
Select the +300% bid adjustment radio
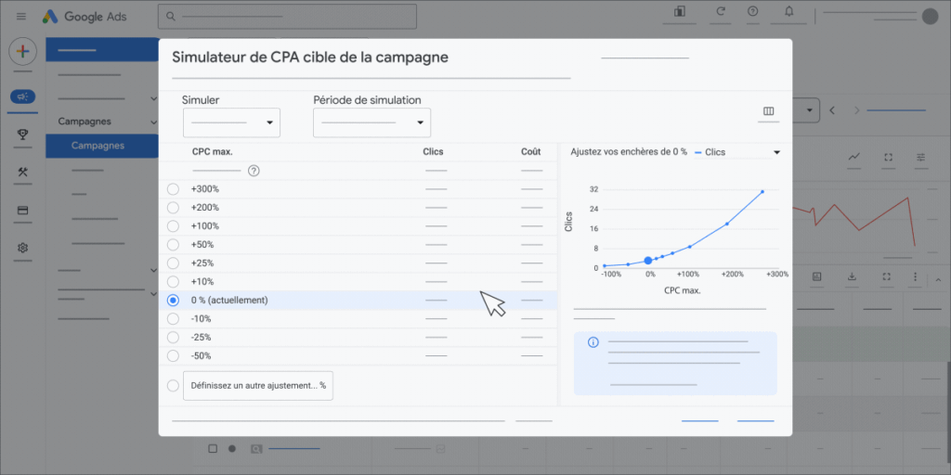(x=173, y=189)
